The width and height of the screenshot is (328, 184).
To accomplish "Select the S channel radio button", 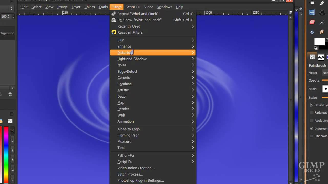I will tap(12, 140).
